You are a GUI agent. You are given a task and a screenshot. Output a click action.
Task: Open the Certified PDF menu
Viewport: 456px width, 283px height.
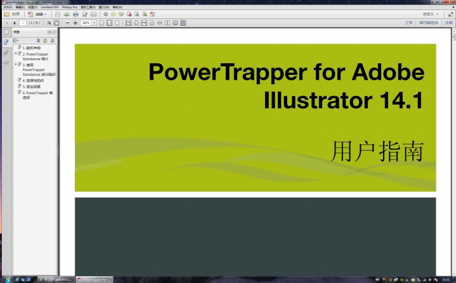point(50,7)
